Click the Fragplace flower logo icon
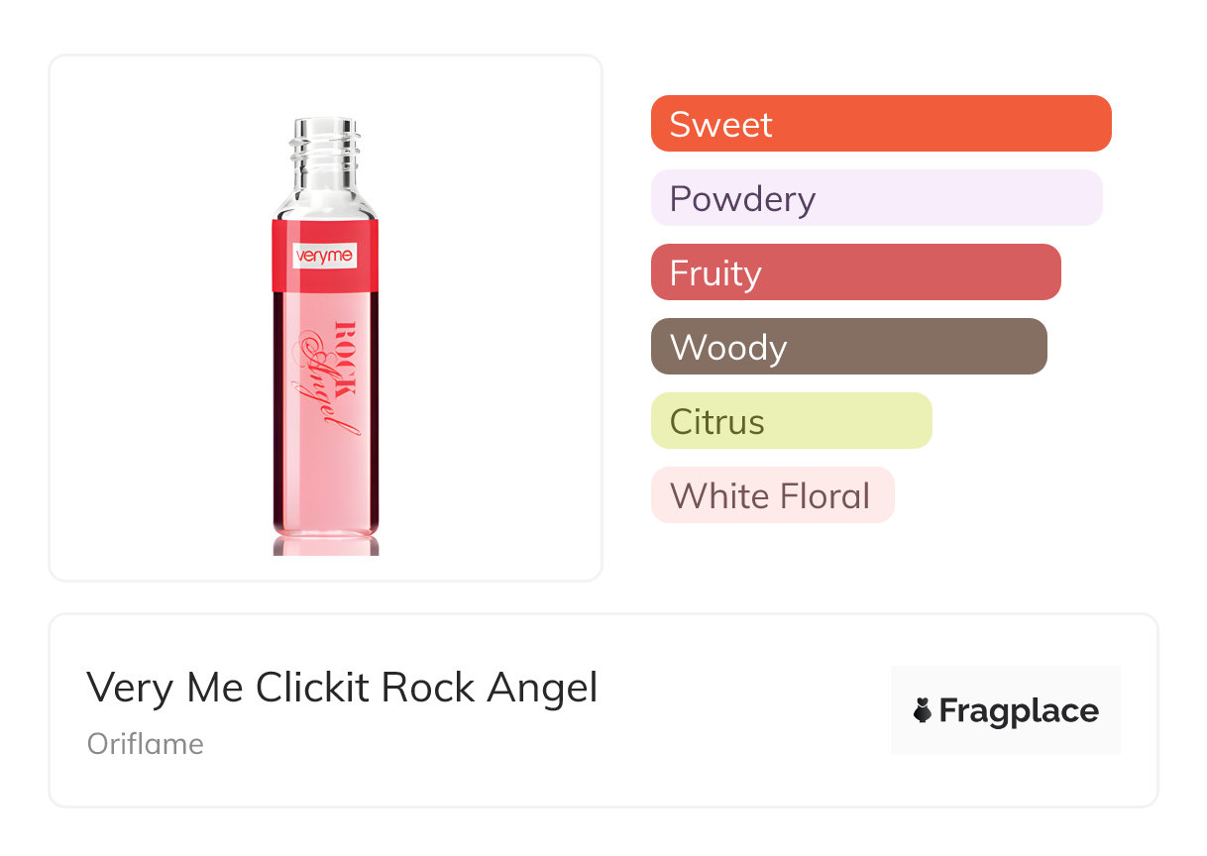The width and height of the screenshot is (1207, 856). coord(923,711)
